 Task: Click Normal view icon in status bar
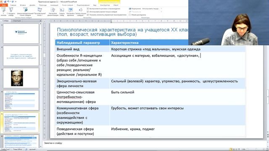coord(231,149)
